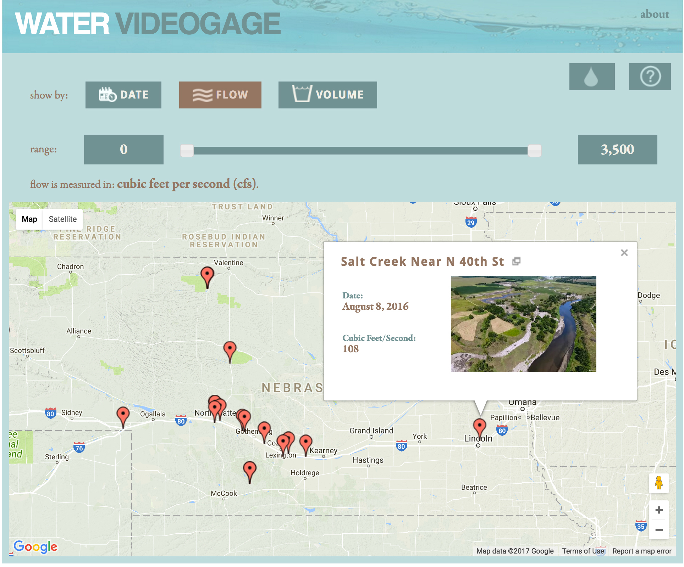Image resolution: width=684 pixels, height=567 pixels.
Task: Click the Salt Creek Near N 40th St title
Action: [422, 262]
